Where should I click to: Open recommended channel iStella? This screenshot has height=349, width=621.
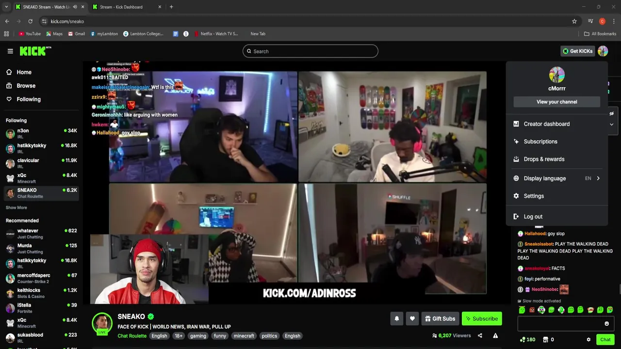[x=41, y=308]
